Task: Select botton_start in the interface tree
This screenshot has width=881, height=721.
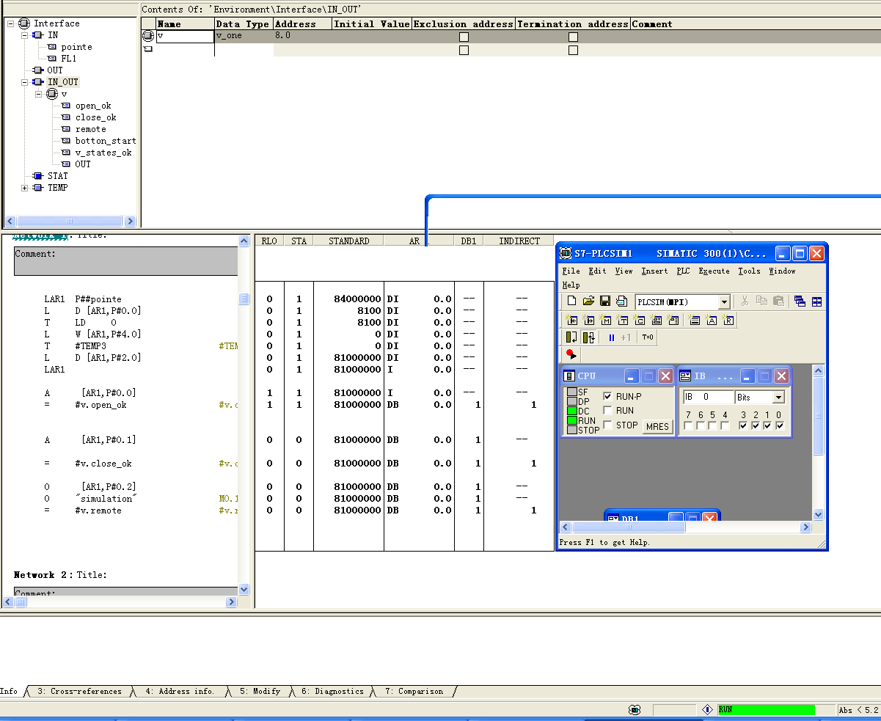Action: [106, 141]
